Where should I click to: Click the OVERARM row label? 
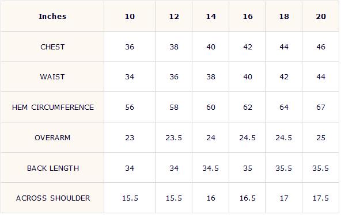[52, 138]
